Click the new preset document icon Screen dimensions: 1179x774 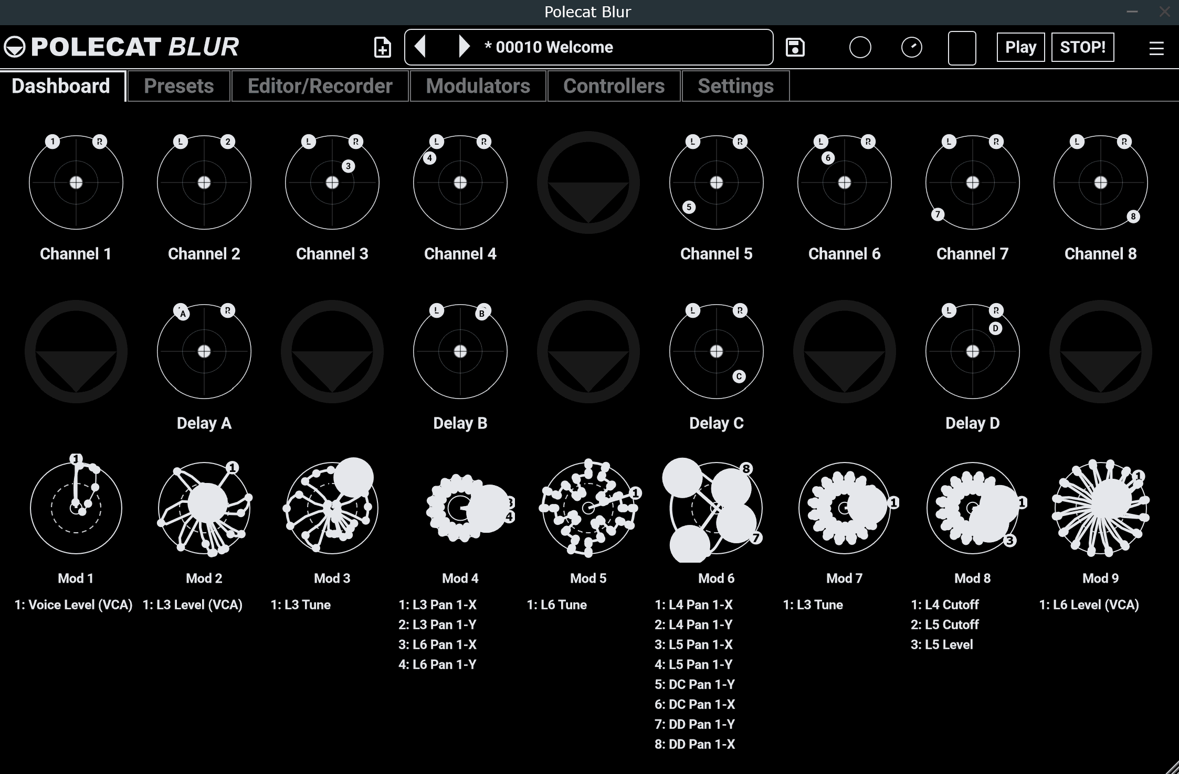(382, 47)
